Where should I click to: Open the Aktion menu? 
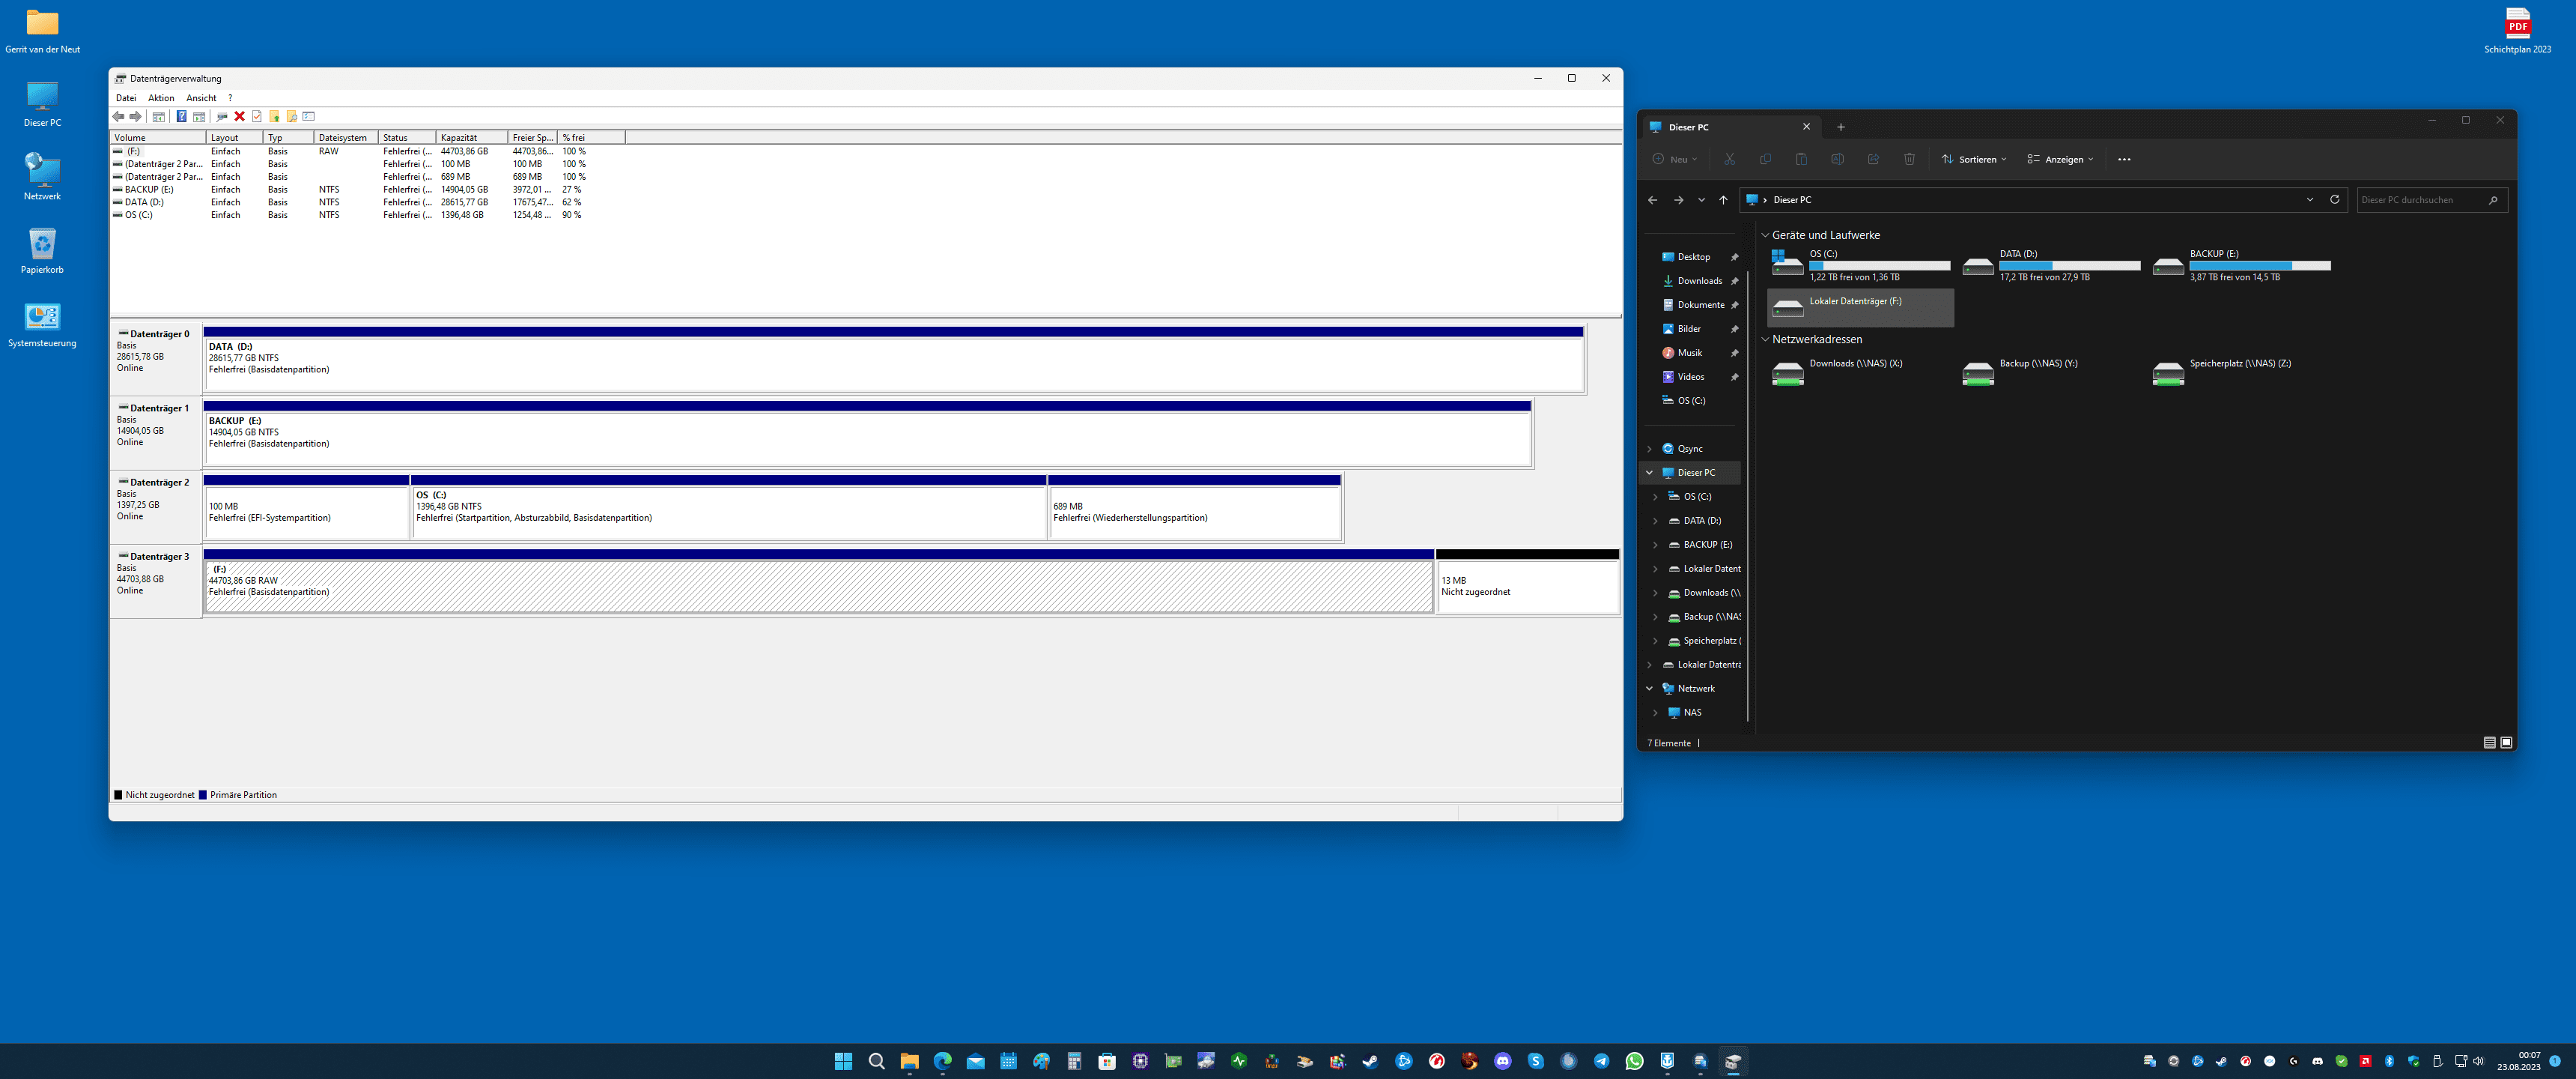point(161,98)
